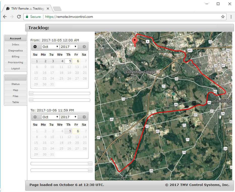Open the Provisioning page

coord(15,62)
